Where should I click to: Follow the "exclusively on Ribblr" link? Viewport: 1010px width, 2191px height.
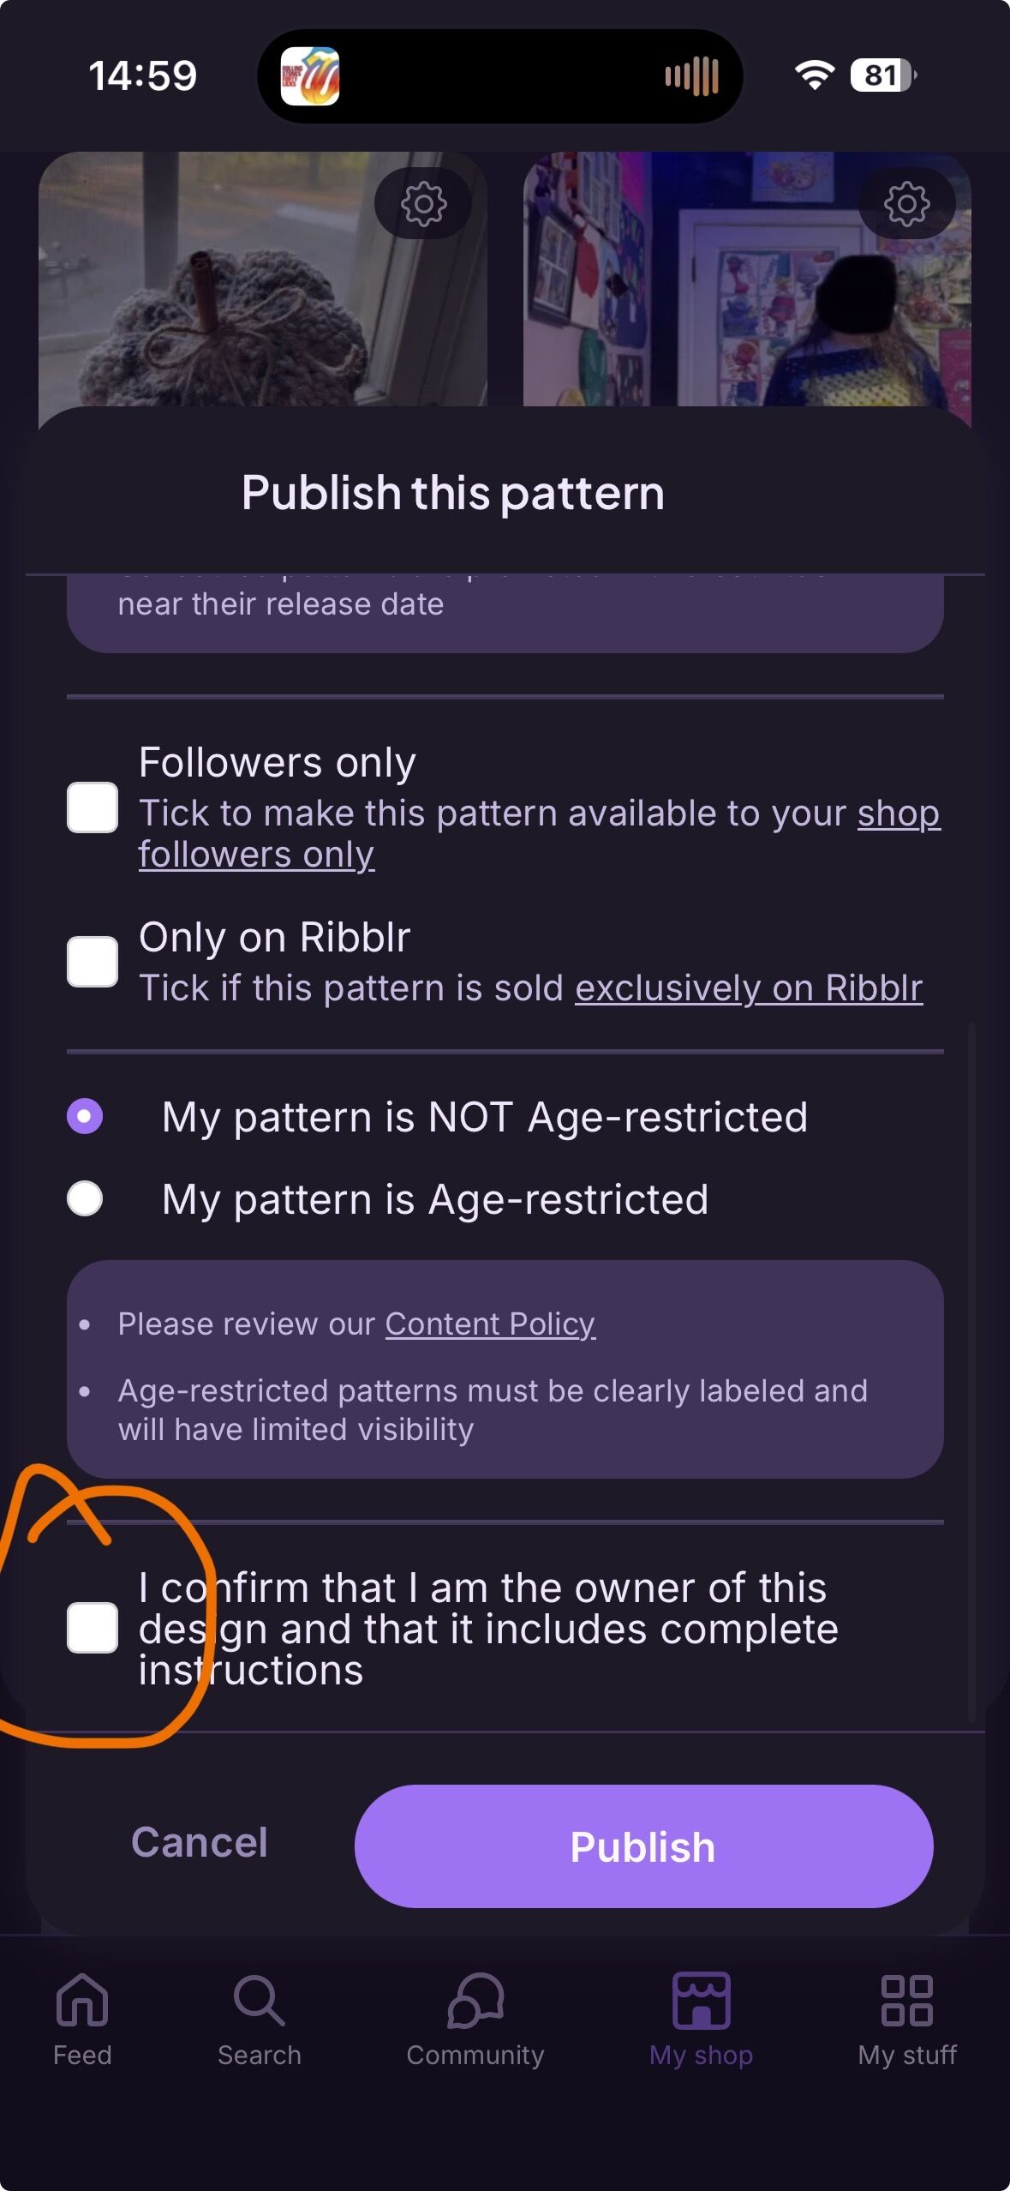click(748, 988)
